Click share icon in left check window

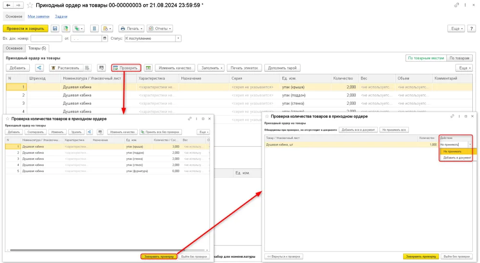[x=89, y=132]
